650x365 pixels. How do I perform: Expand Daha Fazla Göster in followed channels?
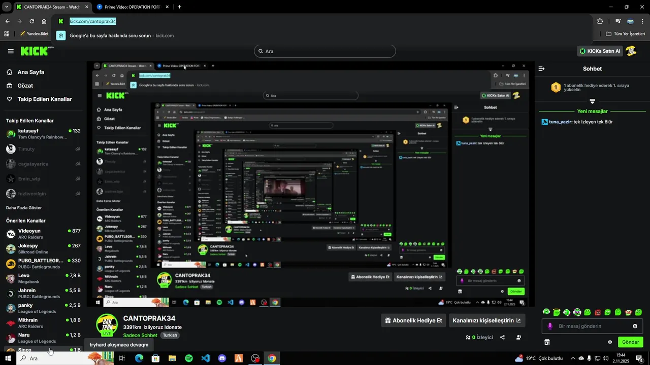tap(24, 208)
